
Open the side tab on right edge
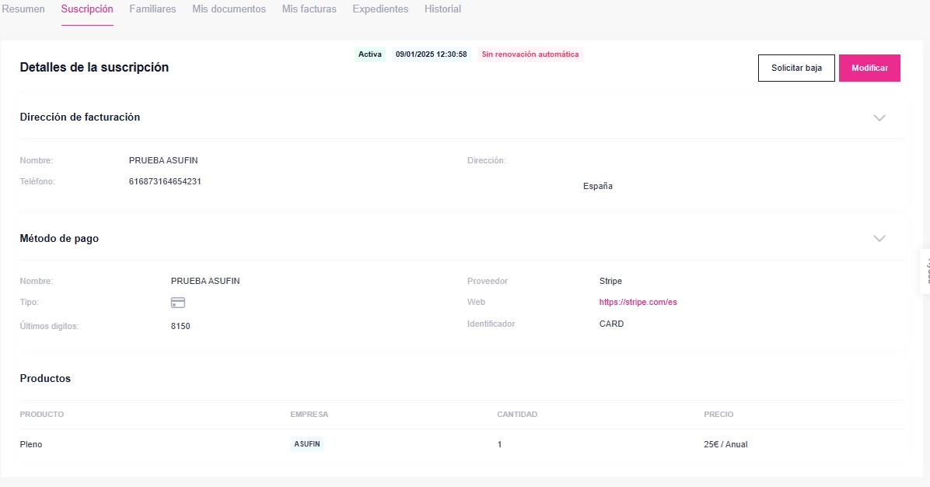coord(925,272)
